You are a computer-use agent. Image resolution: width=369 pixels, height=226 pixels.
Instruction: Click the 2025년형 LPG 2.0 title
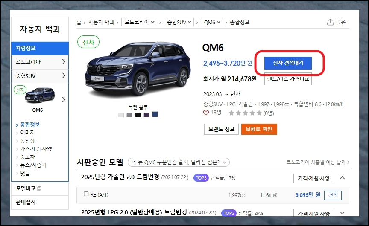134,212
